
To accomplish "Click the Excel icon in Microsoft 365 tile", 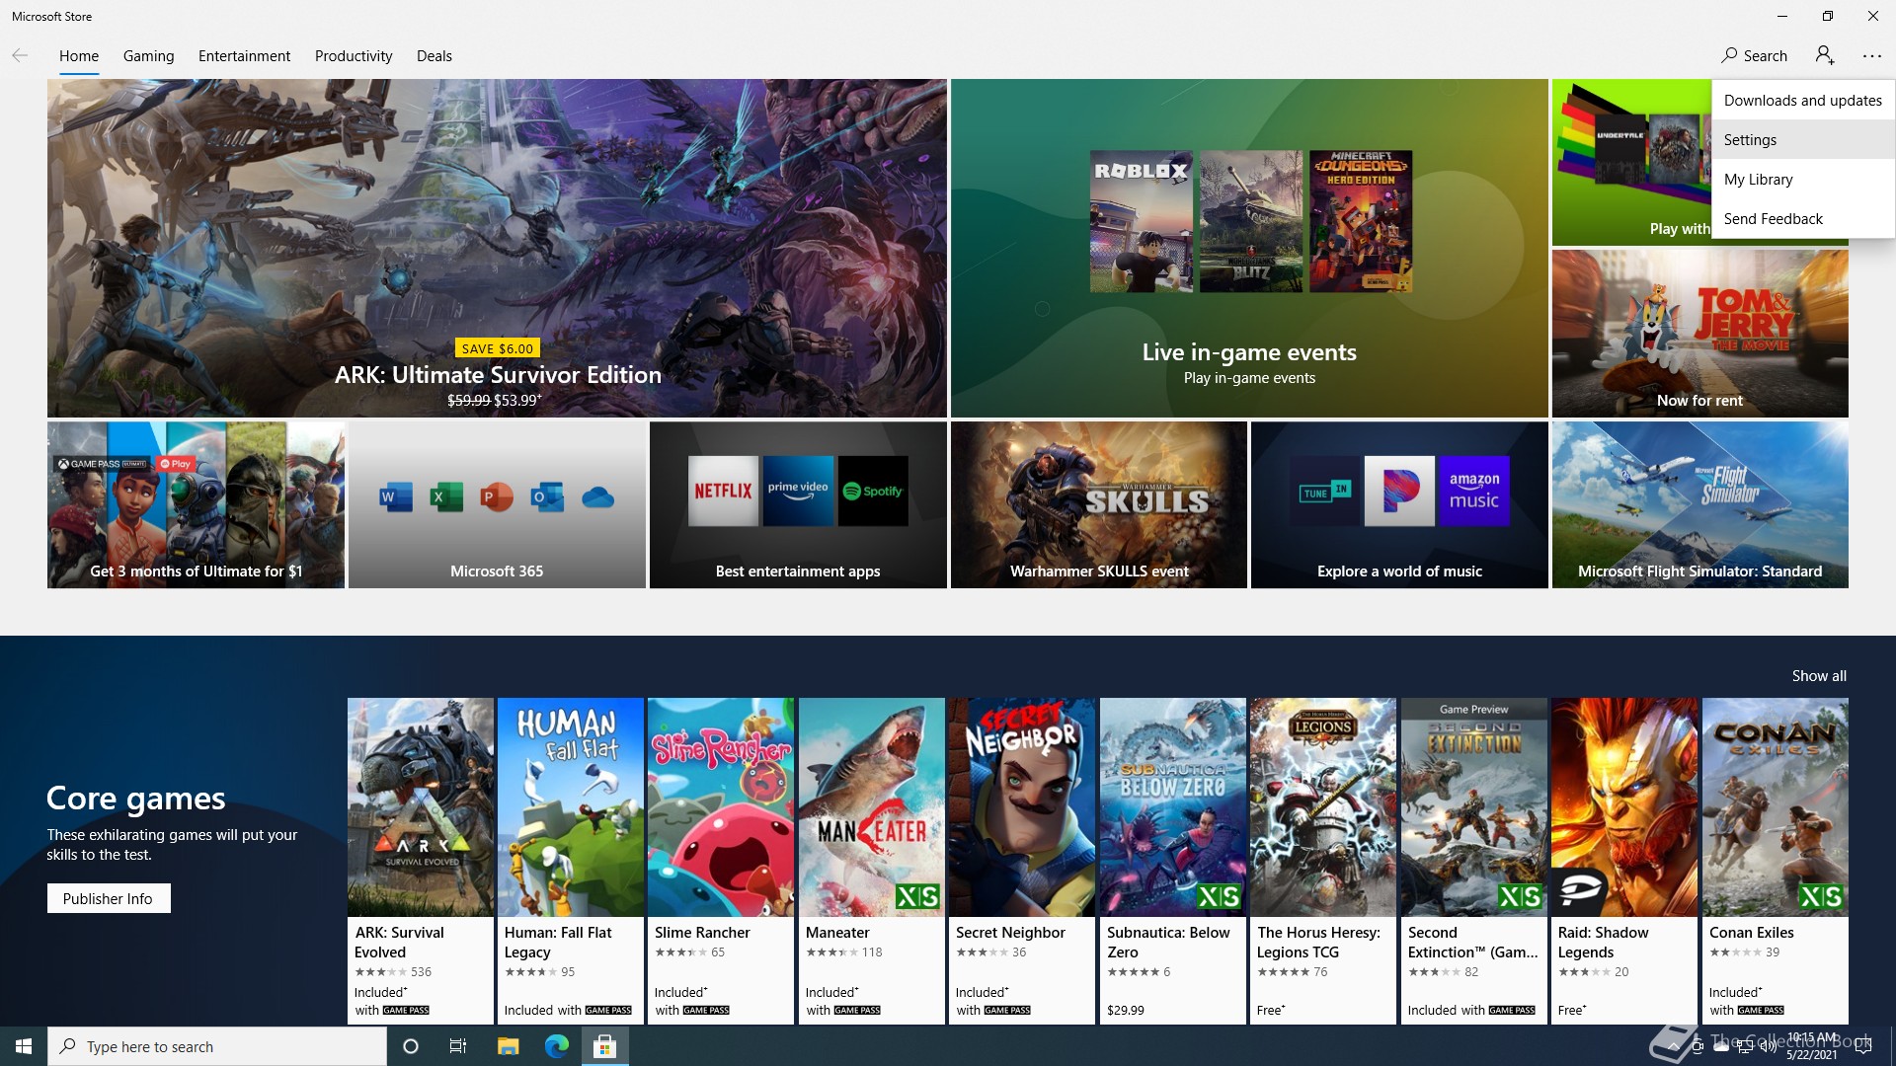I will (446, 497).
